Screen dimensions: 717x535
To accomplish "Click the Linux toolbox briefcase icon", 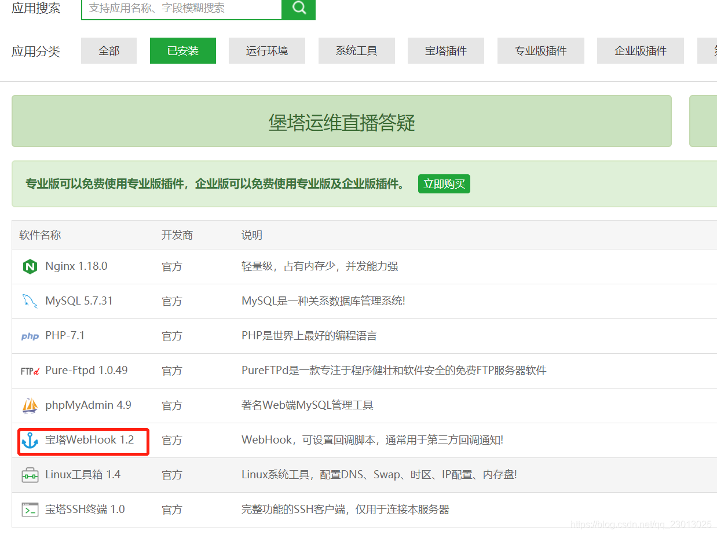I will (30, 475).
